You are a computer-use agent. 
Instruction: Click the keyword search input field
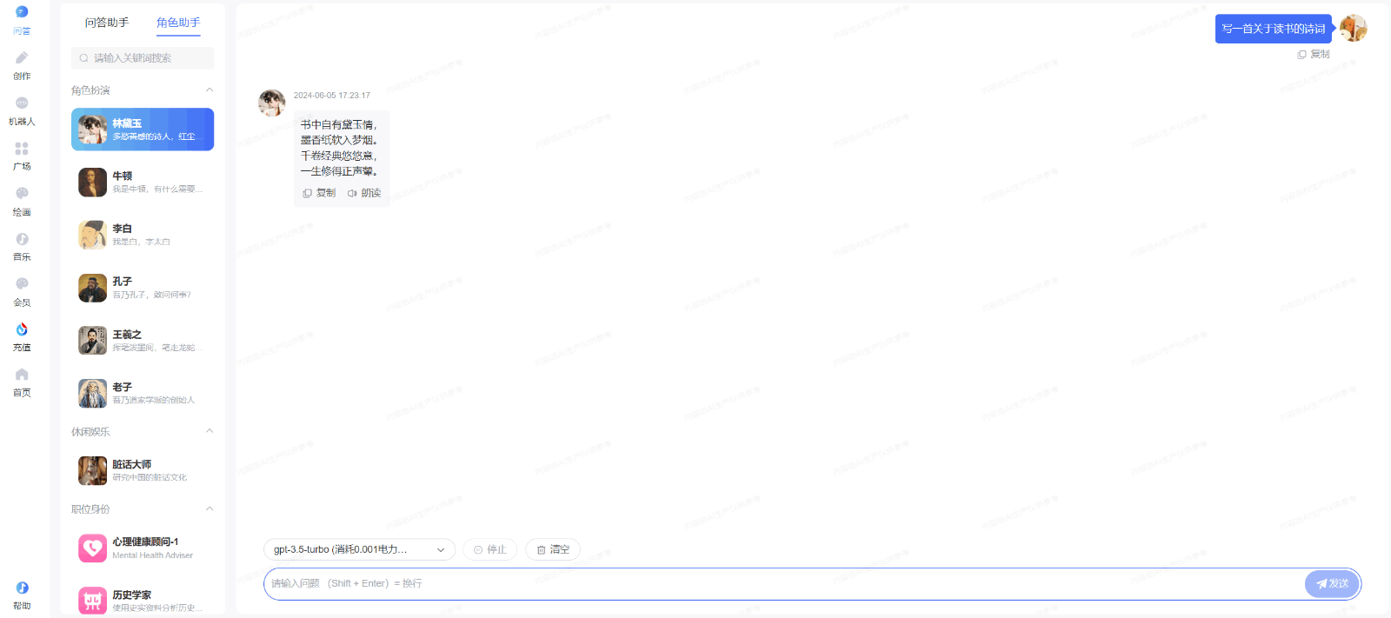tap(143, 58)
